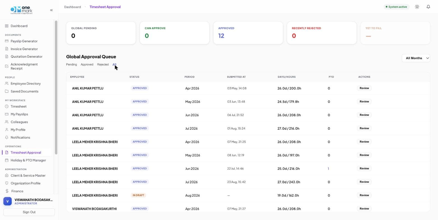
Task: Click the PTO value 1 for Jun 2026
Action: [x=328, y=169]
